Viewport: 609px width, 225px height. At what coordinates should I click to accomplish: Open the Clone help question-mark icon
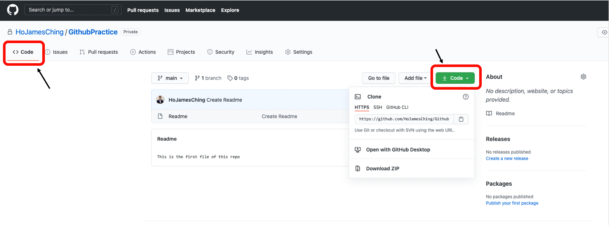point(466,97)
